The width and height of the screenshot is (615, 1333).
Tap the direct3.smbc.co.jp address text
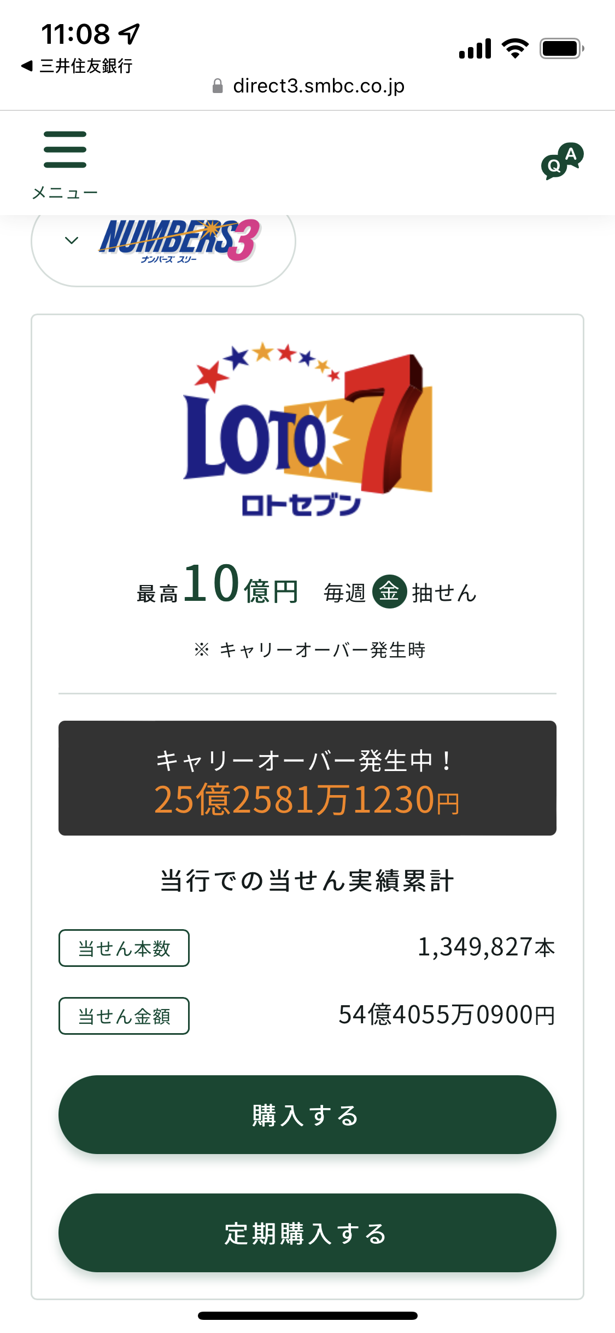coord(318,86)
